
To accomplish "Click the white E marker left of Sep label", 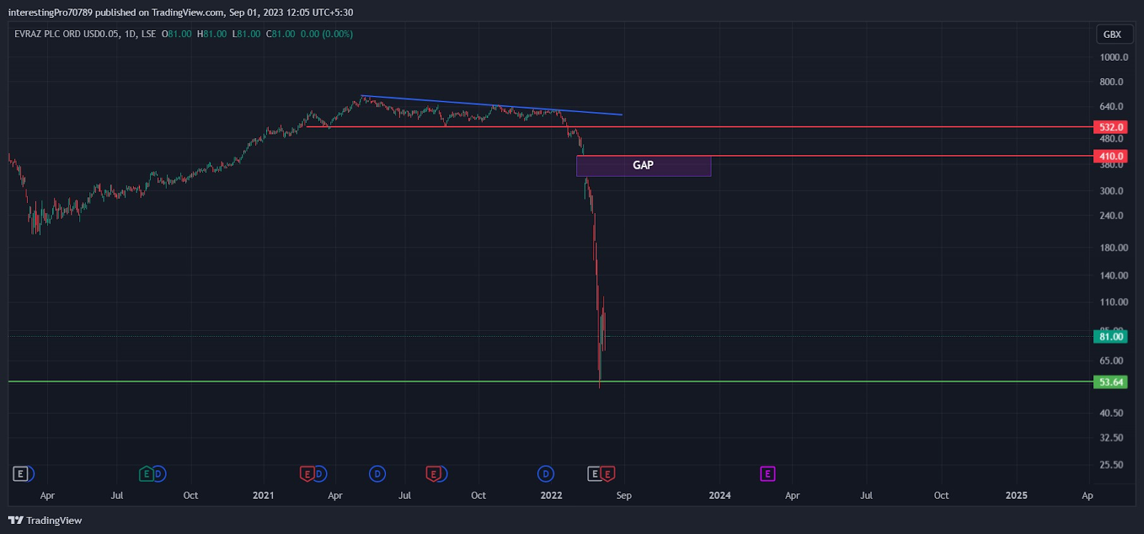I will (x=594, y=474).
